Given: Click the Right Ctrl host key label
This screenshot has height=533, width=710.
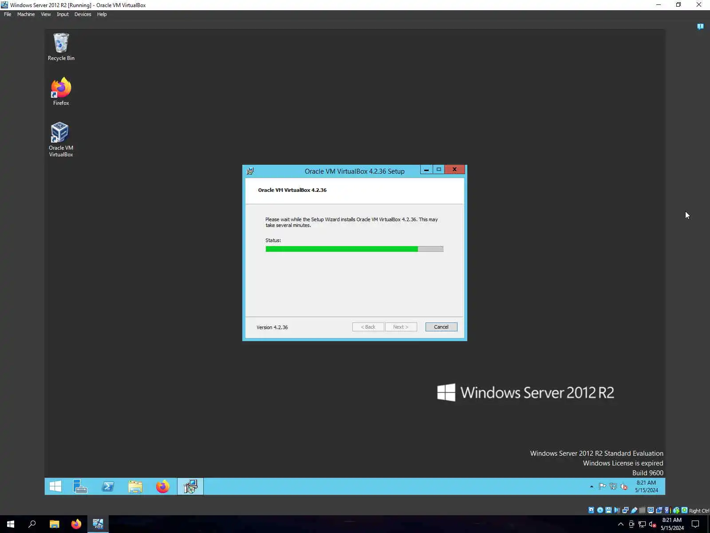Looking at the screenshot, I should pyautogui.click(x=699, y=510).
